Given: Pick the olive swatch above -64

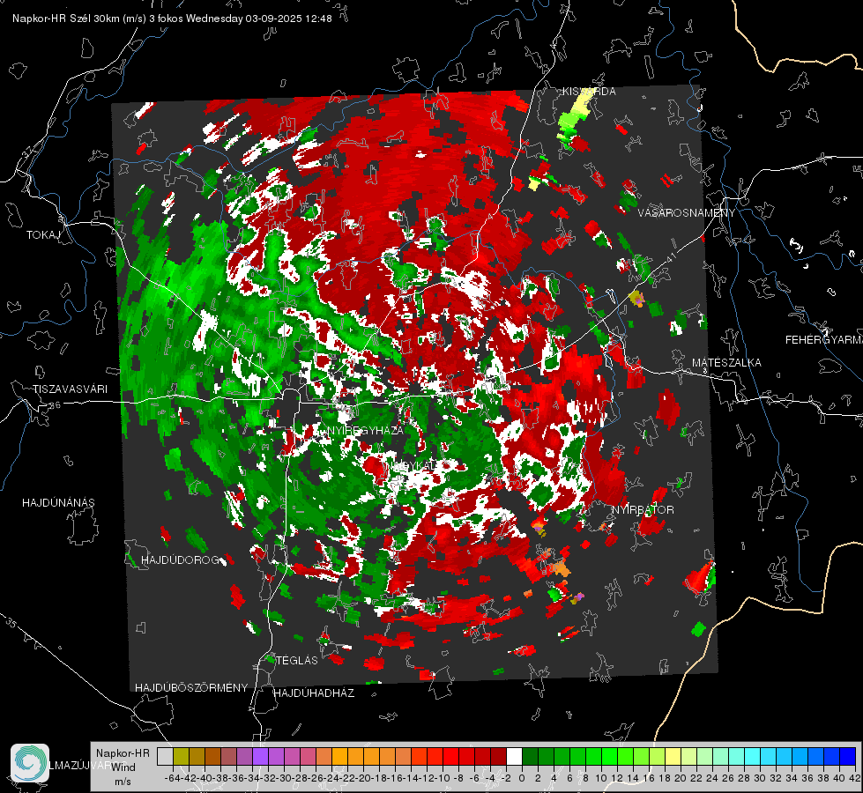Looking at the screenshot, I should pyautogui.click(x=181, y=757).
